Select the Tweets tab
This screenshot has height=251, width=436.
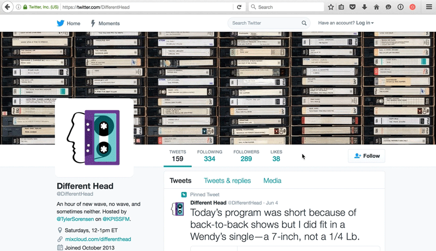(x=180, y=181)
